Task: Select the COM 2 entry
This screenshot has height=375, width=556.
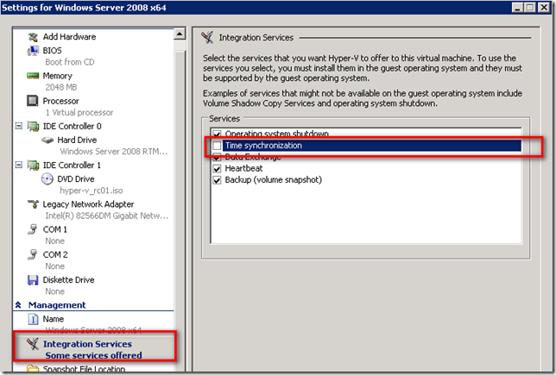Action: (55, 254)
